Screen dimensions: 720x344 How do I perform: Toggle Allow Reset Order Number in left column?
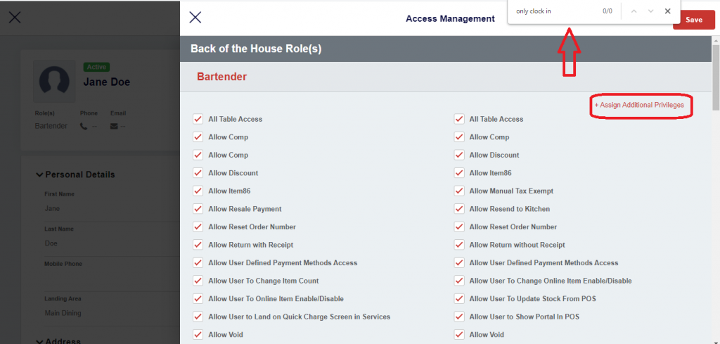pos(198,227)
